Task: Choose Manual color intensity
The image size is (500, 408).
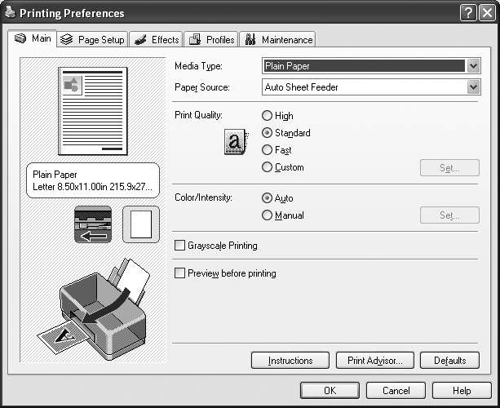Action: click(x=283, y=215)
